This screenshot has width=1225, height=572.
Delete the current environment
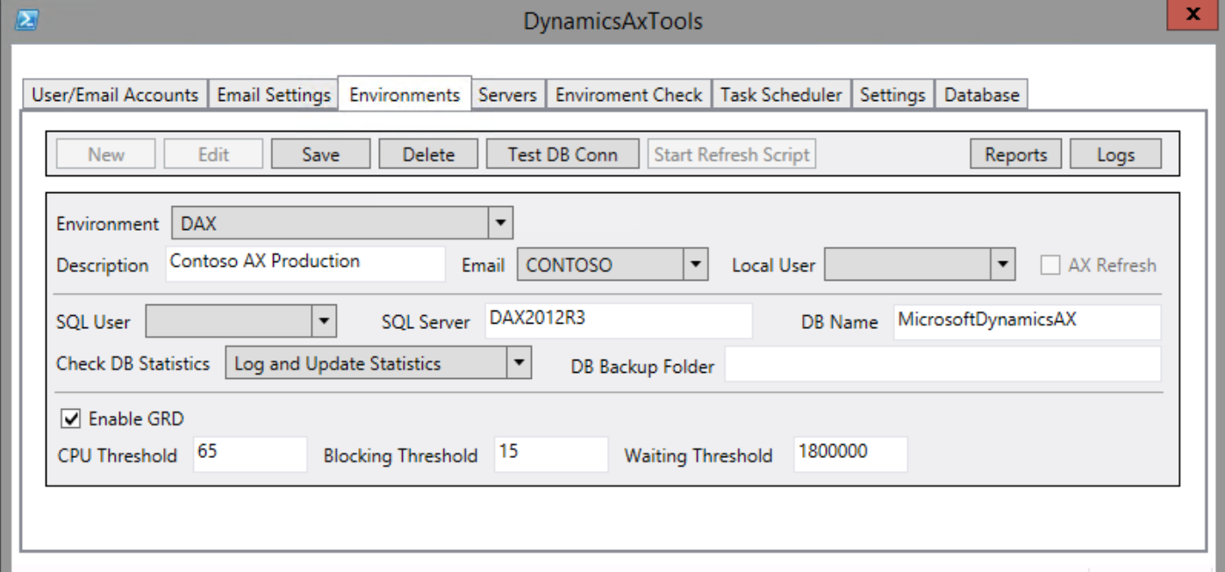coord(428,154)
